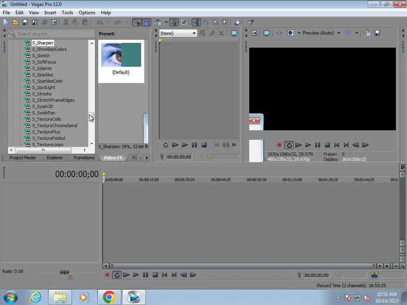Click the tab scroll right arrow

point(147,158)
